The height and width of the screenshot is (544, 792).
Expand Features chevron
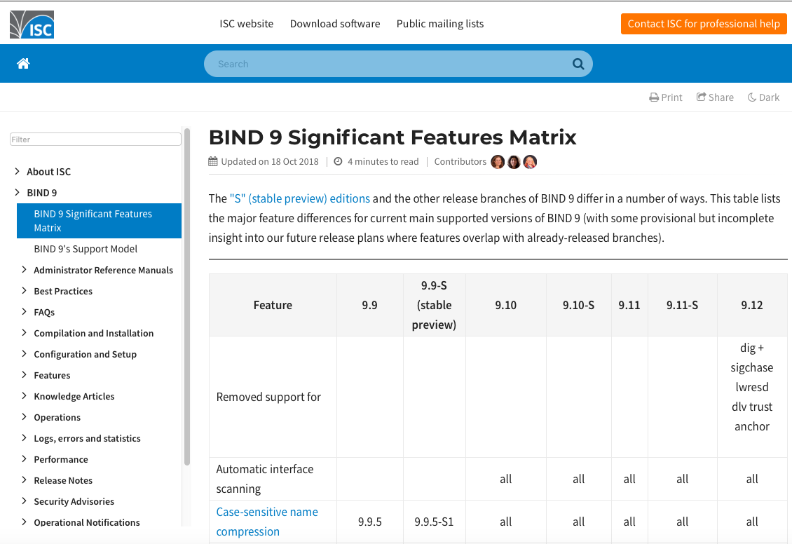tap(24, 375)
